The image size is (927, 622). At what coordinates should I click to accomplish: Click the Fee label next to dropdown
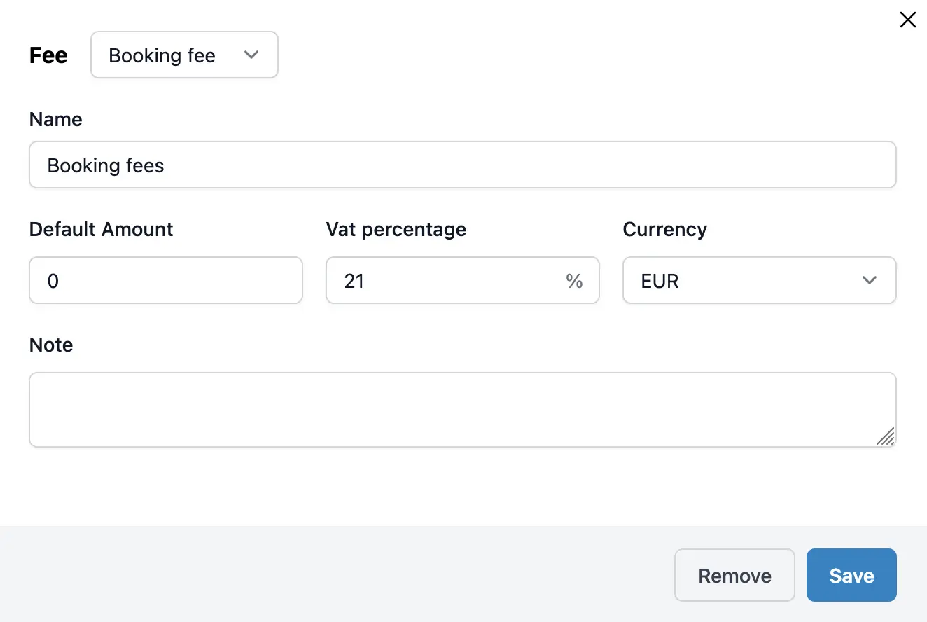point(48,55)
